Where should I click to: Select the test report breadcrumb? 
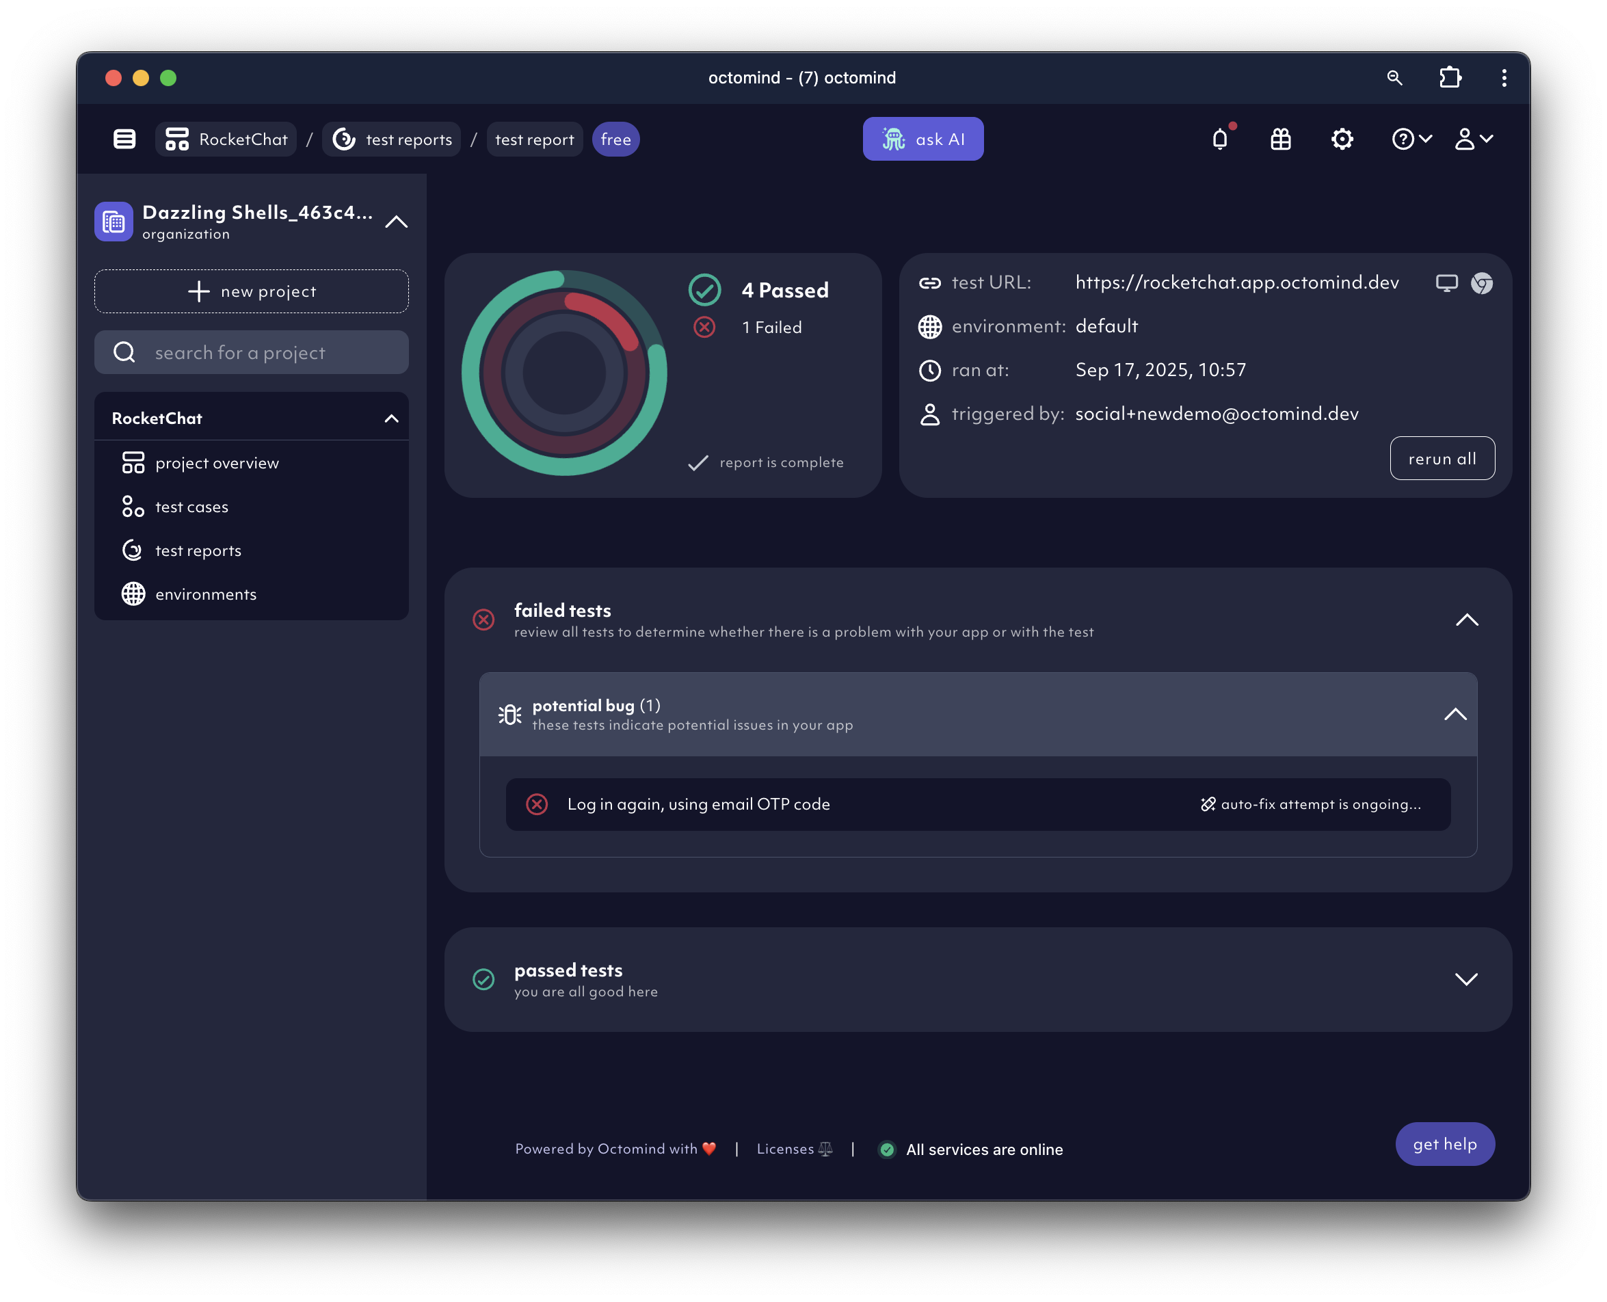535,139
